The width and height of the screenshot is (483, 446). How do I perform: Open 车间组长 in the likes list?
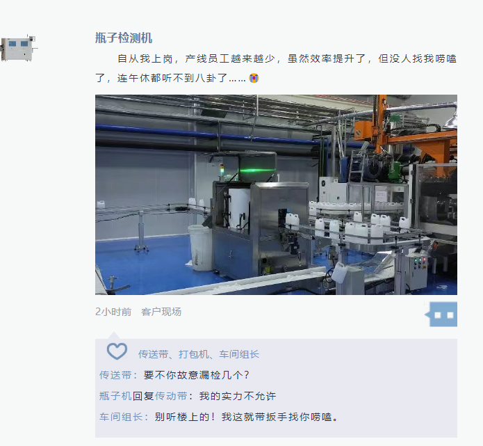coord(239,354)
